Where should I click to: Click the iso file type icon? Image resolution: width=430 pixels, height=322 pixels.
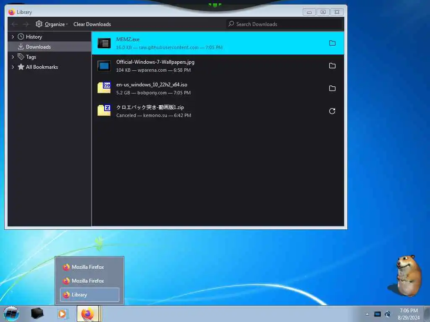(104, 88)
